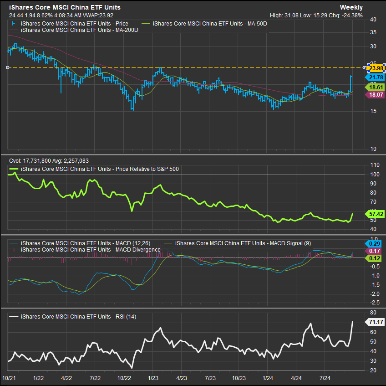This screenshot has height=386, width=386.
Task: Click the 7/23 date axis label
Action: [x=210, y=378]
